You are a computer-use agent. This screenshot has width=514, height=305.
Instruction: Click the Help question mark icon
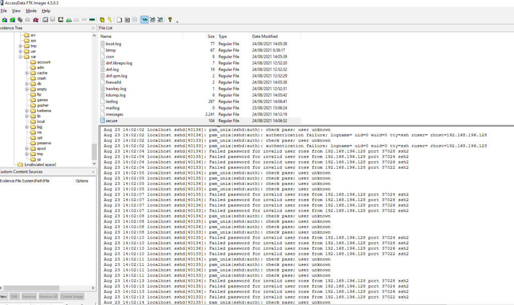pyautogui.click(x=169, y=19)
